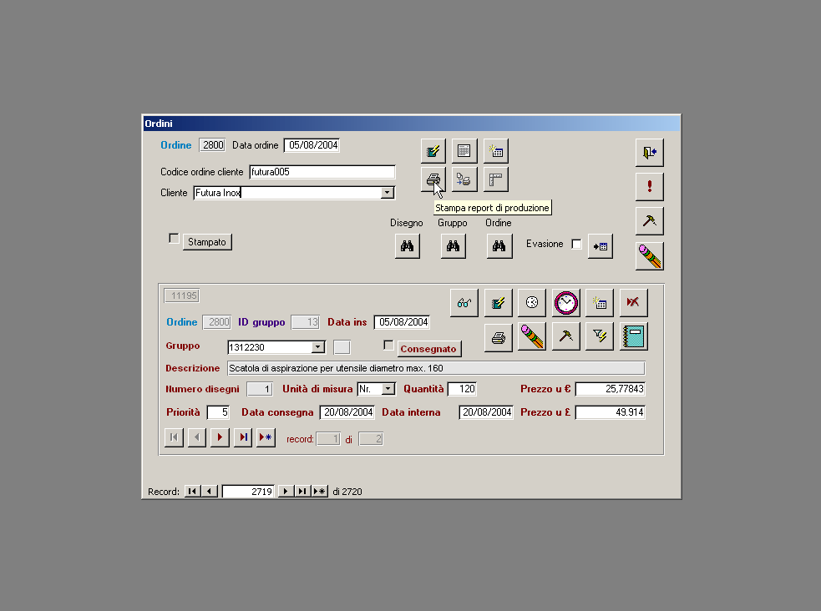Search by Gruppo using its binoculars
Viewport: 821px width, 611px height.
(454, 246)
